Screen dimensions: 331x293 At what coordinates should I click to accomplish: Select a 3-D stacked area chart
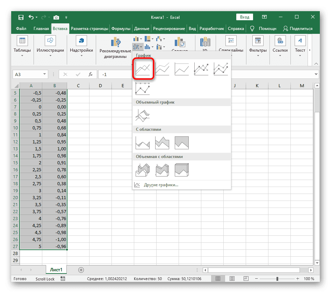[x=162, y=170]
